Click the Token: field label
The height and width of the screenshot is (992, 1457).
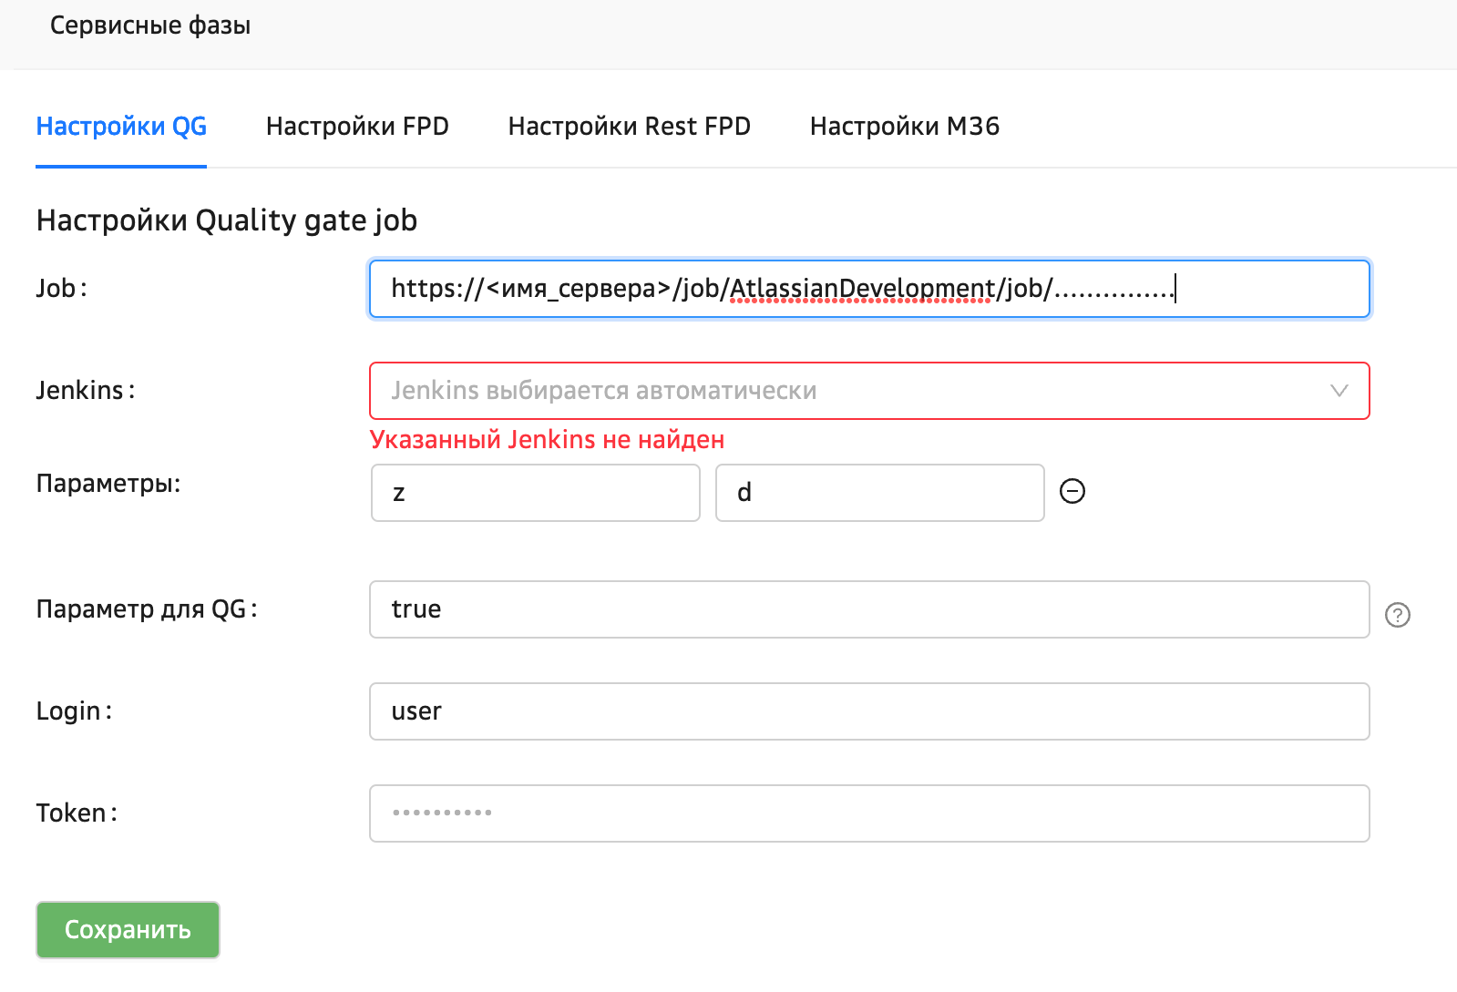[x=77, y=813]
